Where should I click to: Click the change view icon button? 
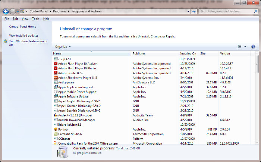239,47
